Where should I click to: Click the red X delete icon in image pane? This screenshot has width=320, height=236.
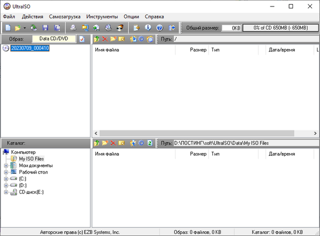(104, 39)
